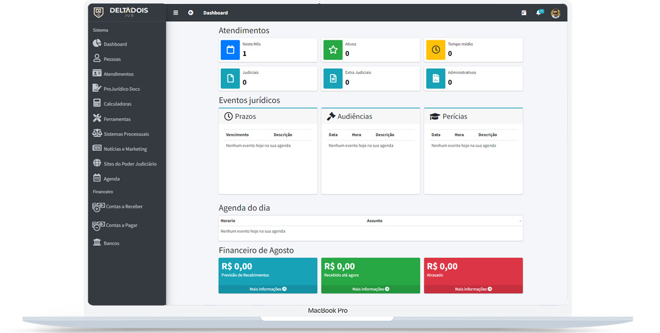The image size is (660, 333).
Task: Click the hamburger menu icon
Action: (x=176, y=13)
